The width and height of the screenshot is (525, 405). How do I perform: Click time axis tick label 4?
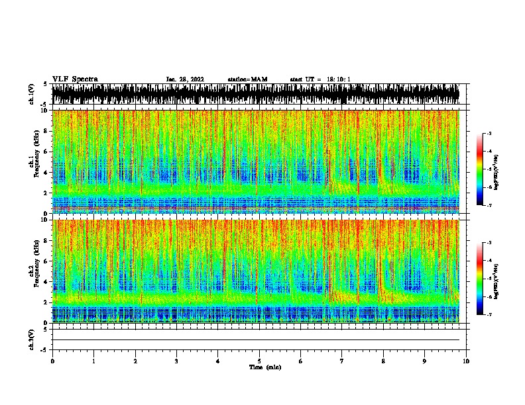(218, 361)
